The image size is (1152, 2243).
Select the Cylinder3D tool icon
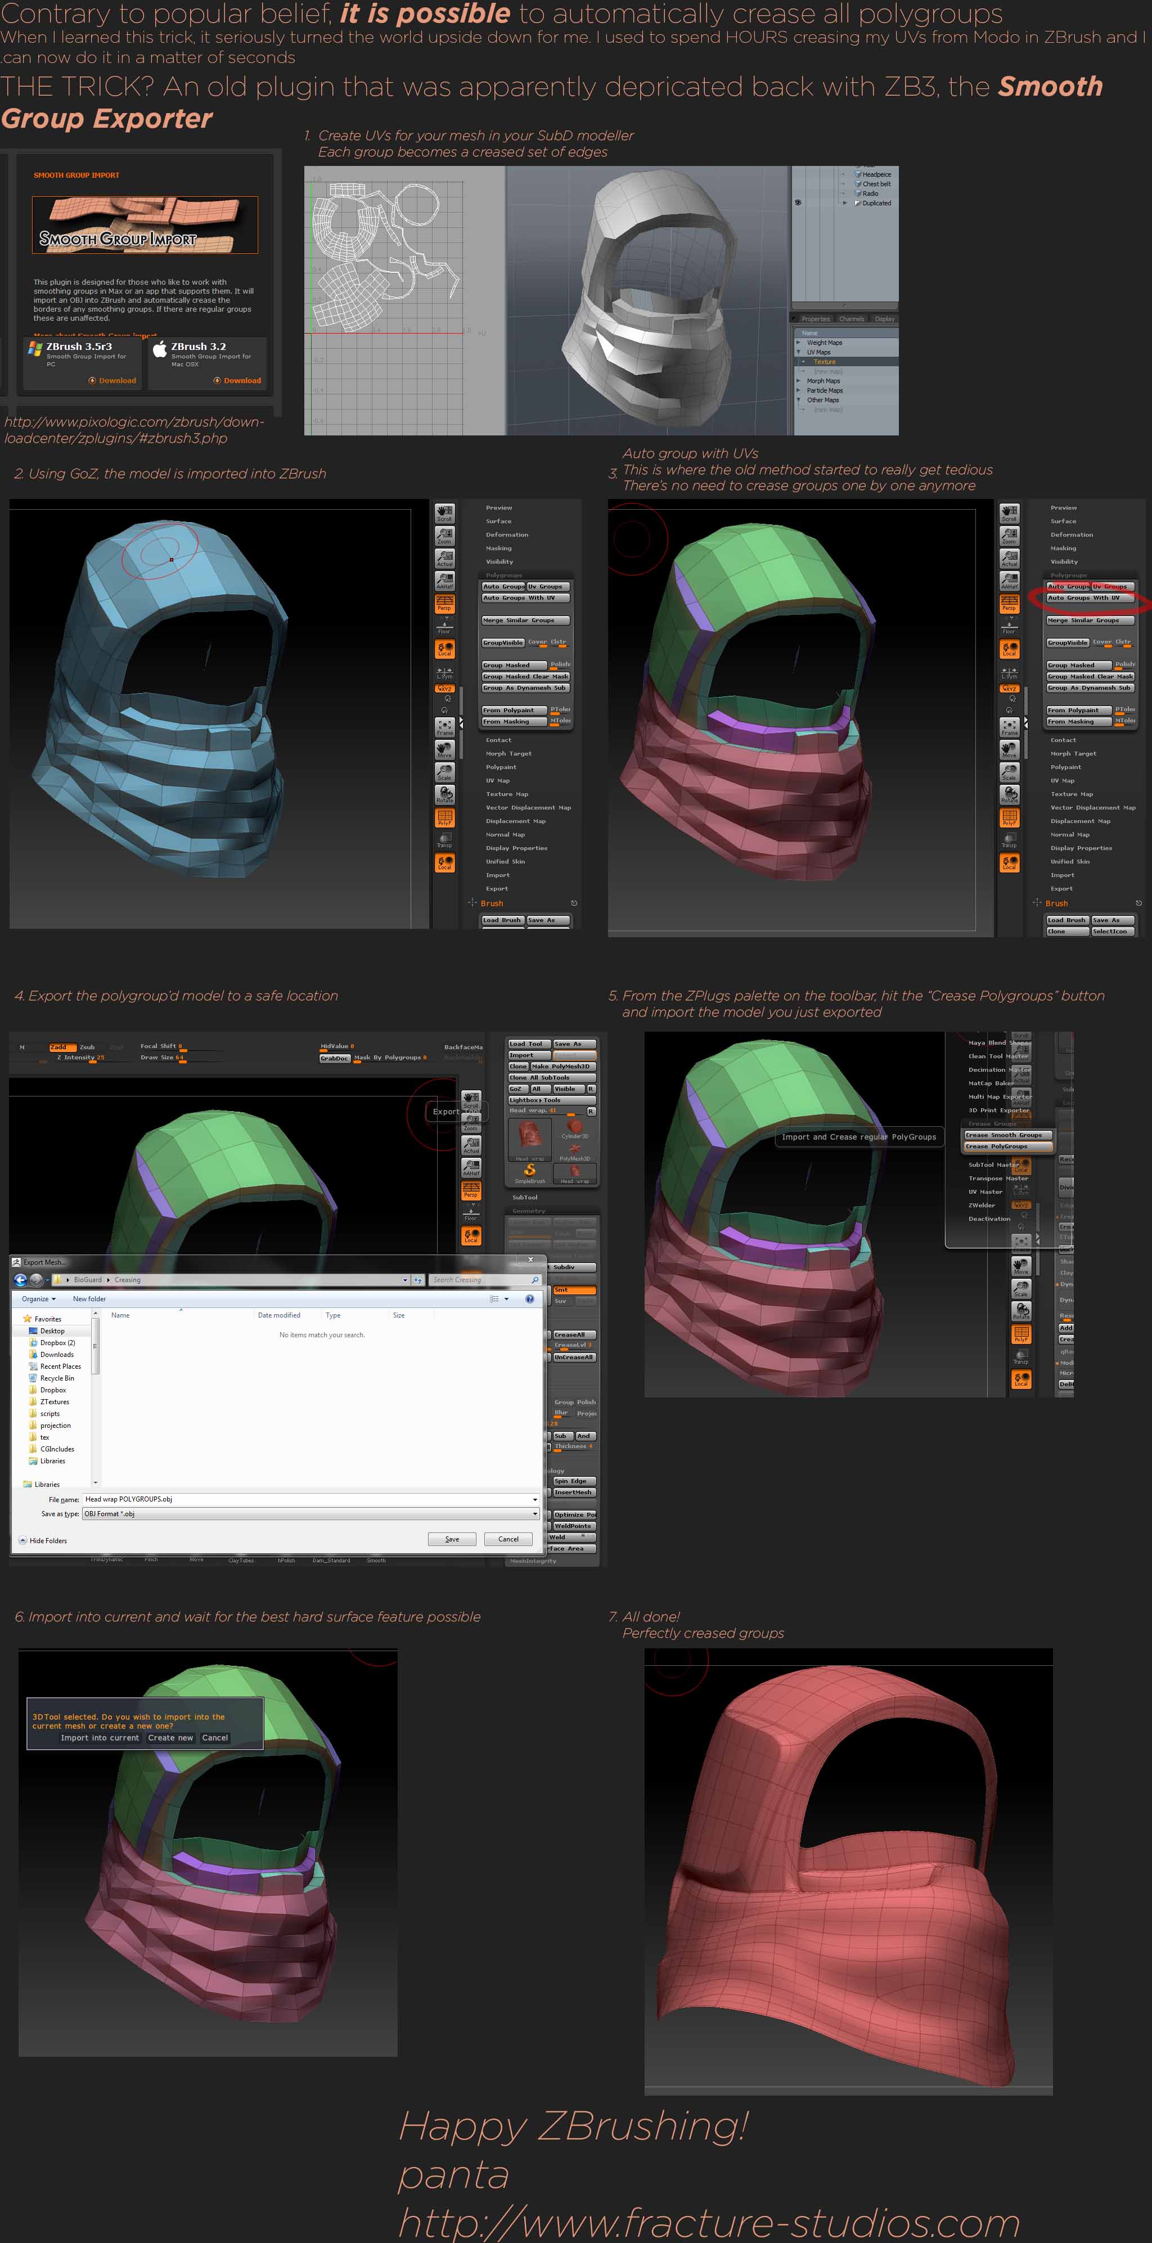(x=575, y=1127)
